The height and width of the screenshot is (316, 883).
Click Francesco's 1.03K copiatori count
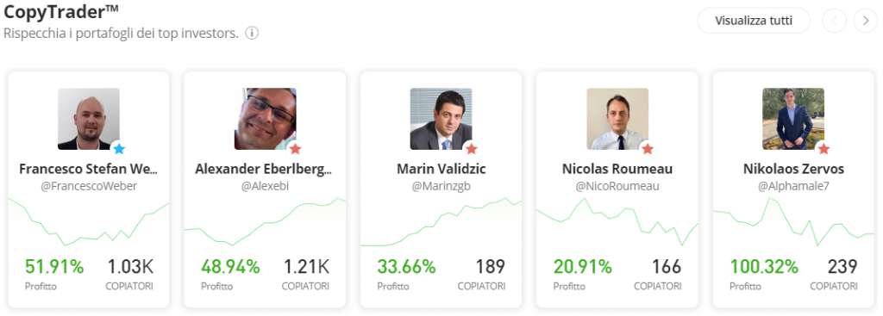click(129, 266)
